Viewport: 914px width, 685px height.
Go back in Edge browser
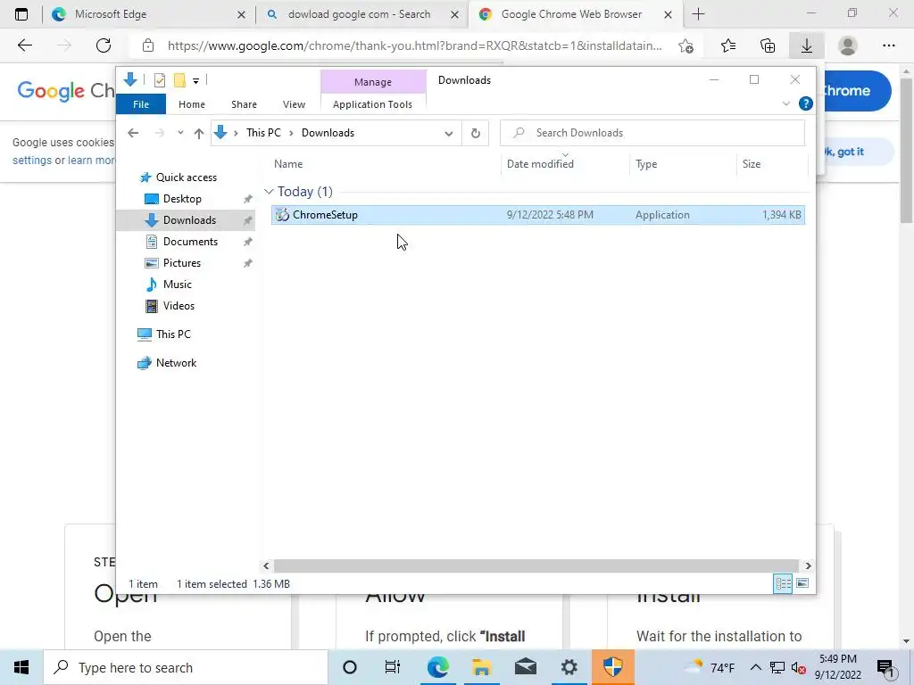[24, 45]
